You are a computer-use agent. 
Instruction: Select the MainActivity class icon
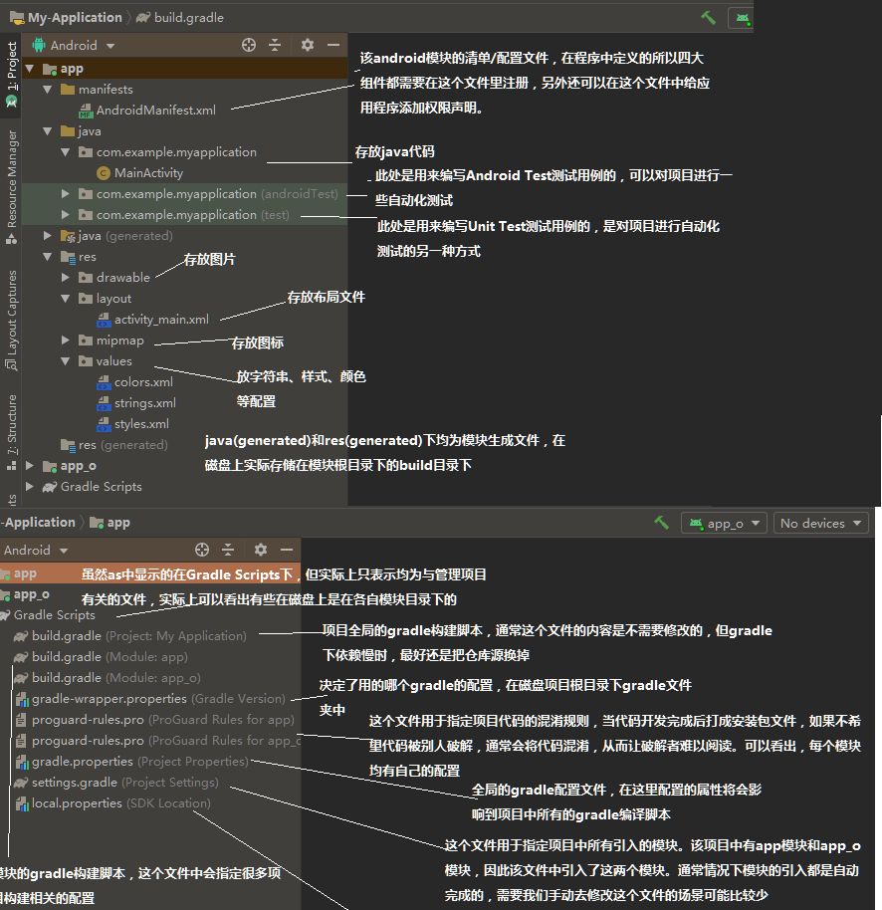(x=104, y=172)
